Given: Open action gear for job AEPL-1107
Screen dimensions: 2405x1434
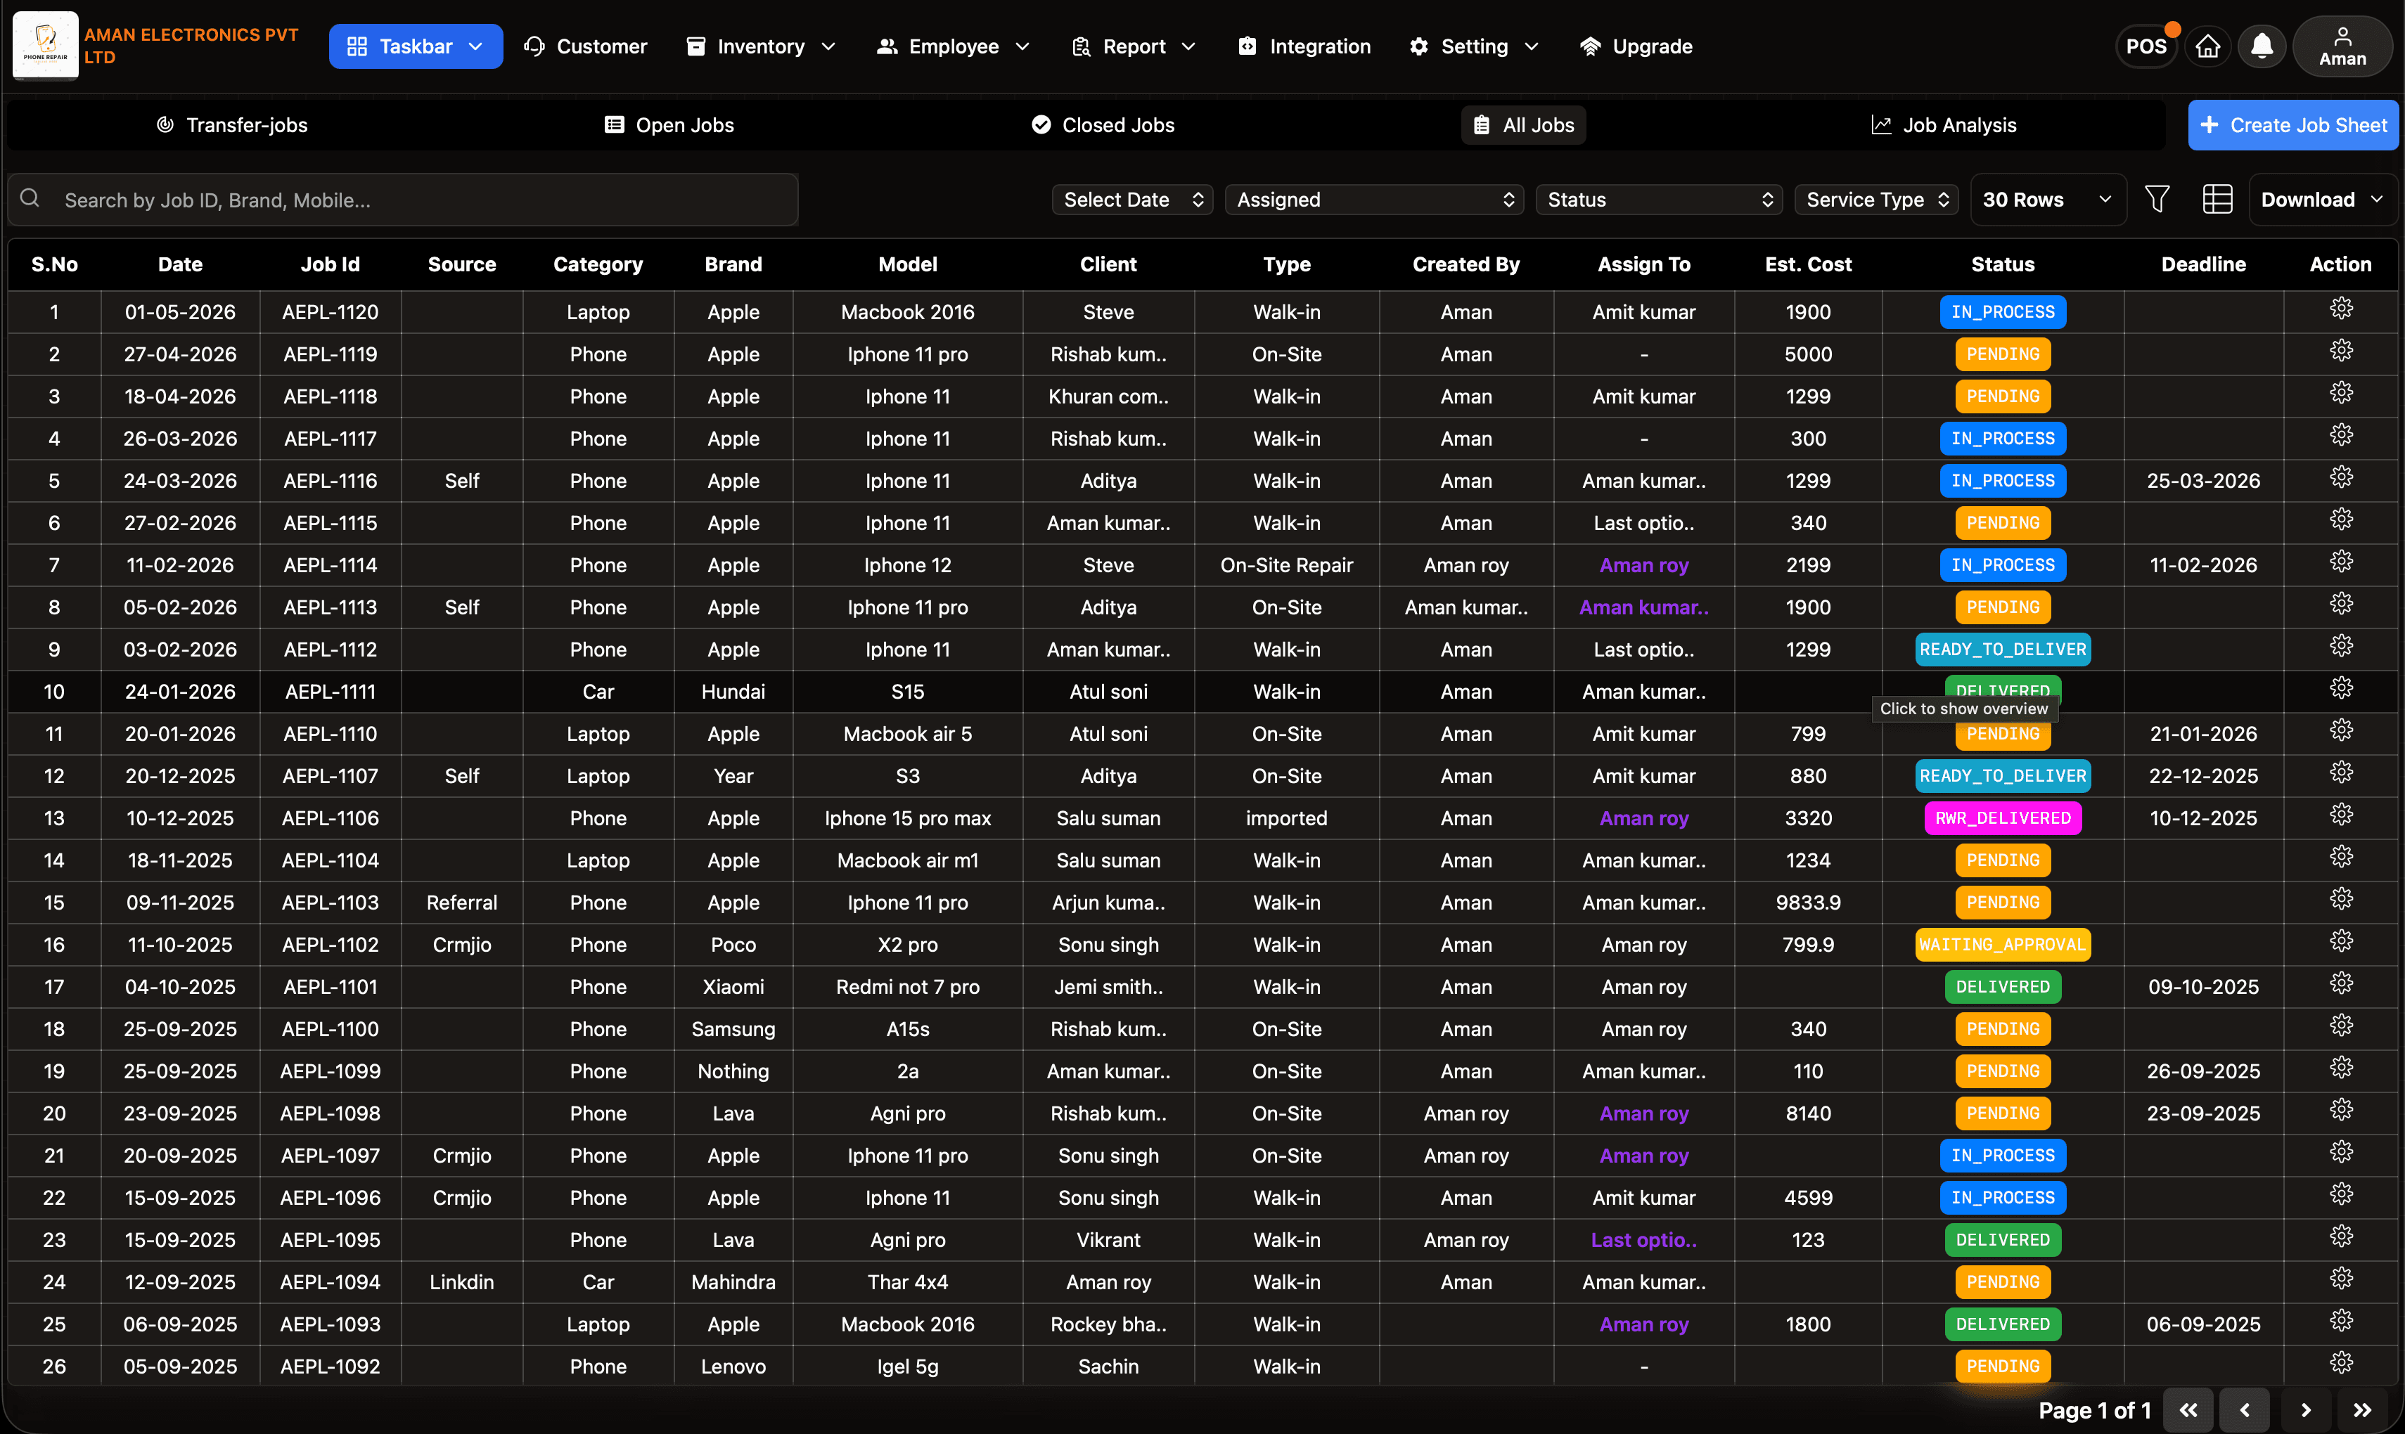Looking at the screenshot, I should pos(2340,772).
